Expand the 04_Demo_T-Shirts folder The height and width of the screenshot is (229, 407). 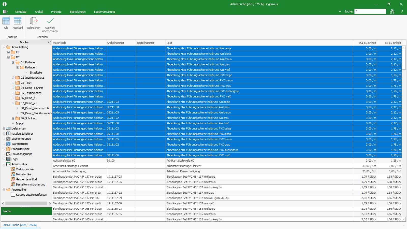pyautogui.click(x=13, y=88)
